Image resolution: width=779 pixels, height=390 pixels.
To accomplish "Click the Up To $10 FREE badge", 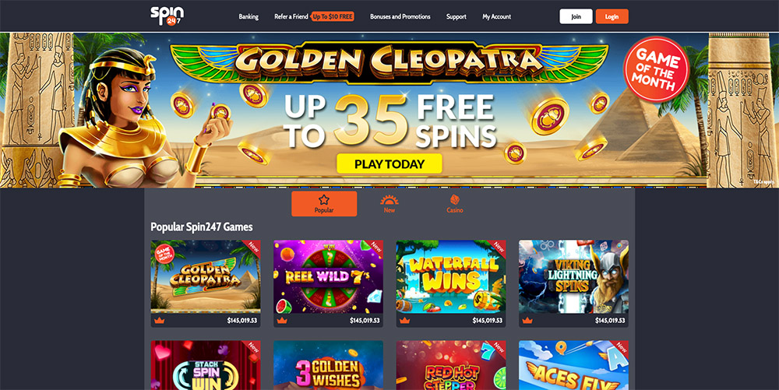I will coord(333,16).
